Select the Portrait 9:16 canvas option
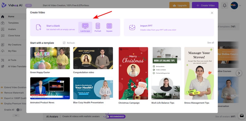The width and height of the screenshot is (246, 121). pyautogui.click(x=98, y=28)
